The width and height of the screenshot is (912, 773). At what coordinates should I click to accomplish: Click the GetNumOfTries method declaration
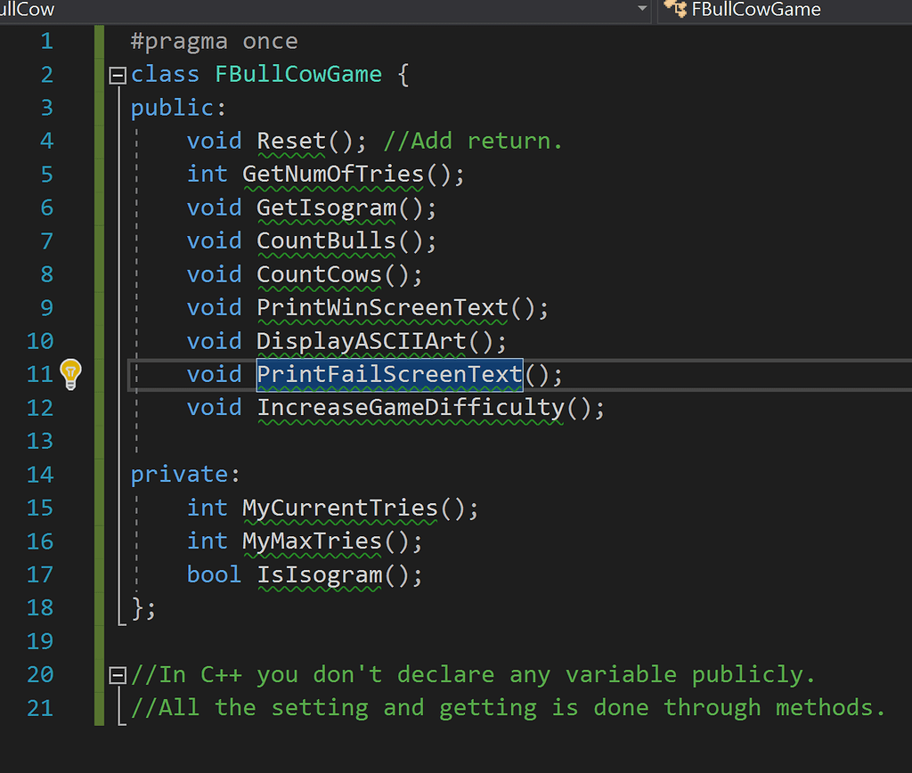point(333,174)
